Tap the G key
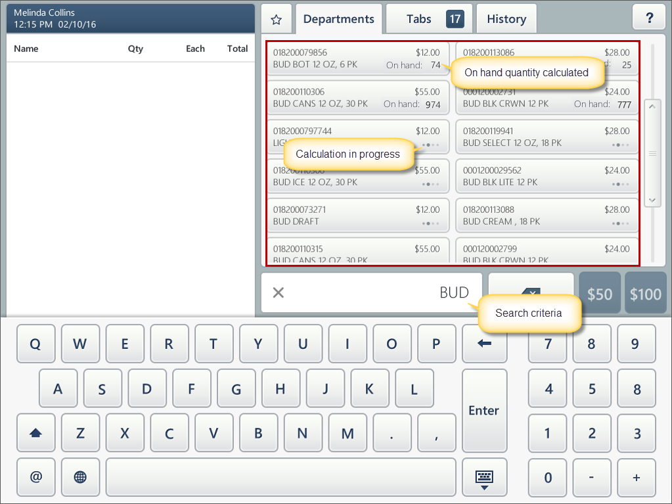This screenshot has width=672, height=504. pyautogui.click(x=236, y=388)
